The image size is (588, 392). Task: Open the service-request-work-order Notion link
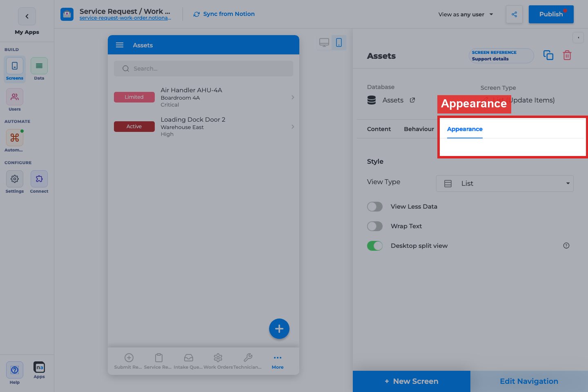point(125,18)
